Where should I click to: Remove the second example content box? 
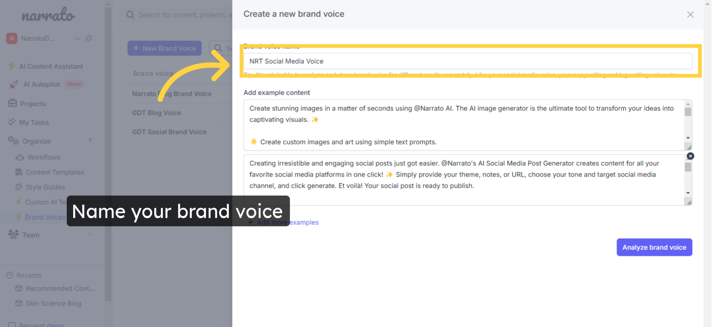tap(690, 156)
